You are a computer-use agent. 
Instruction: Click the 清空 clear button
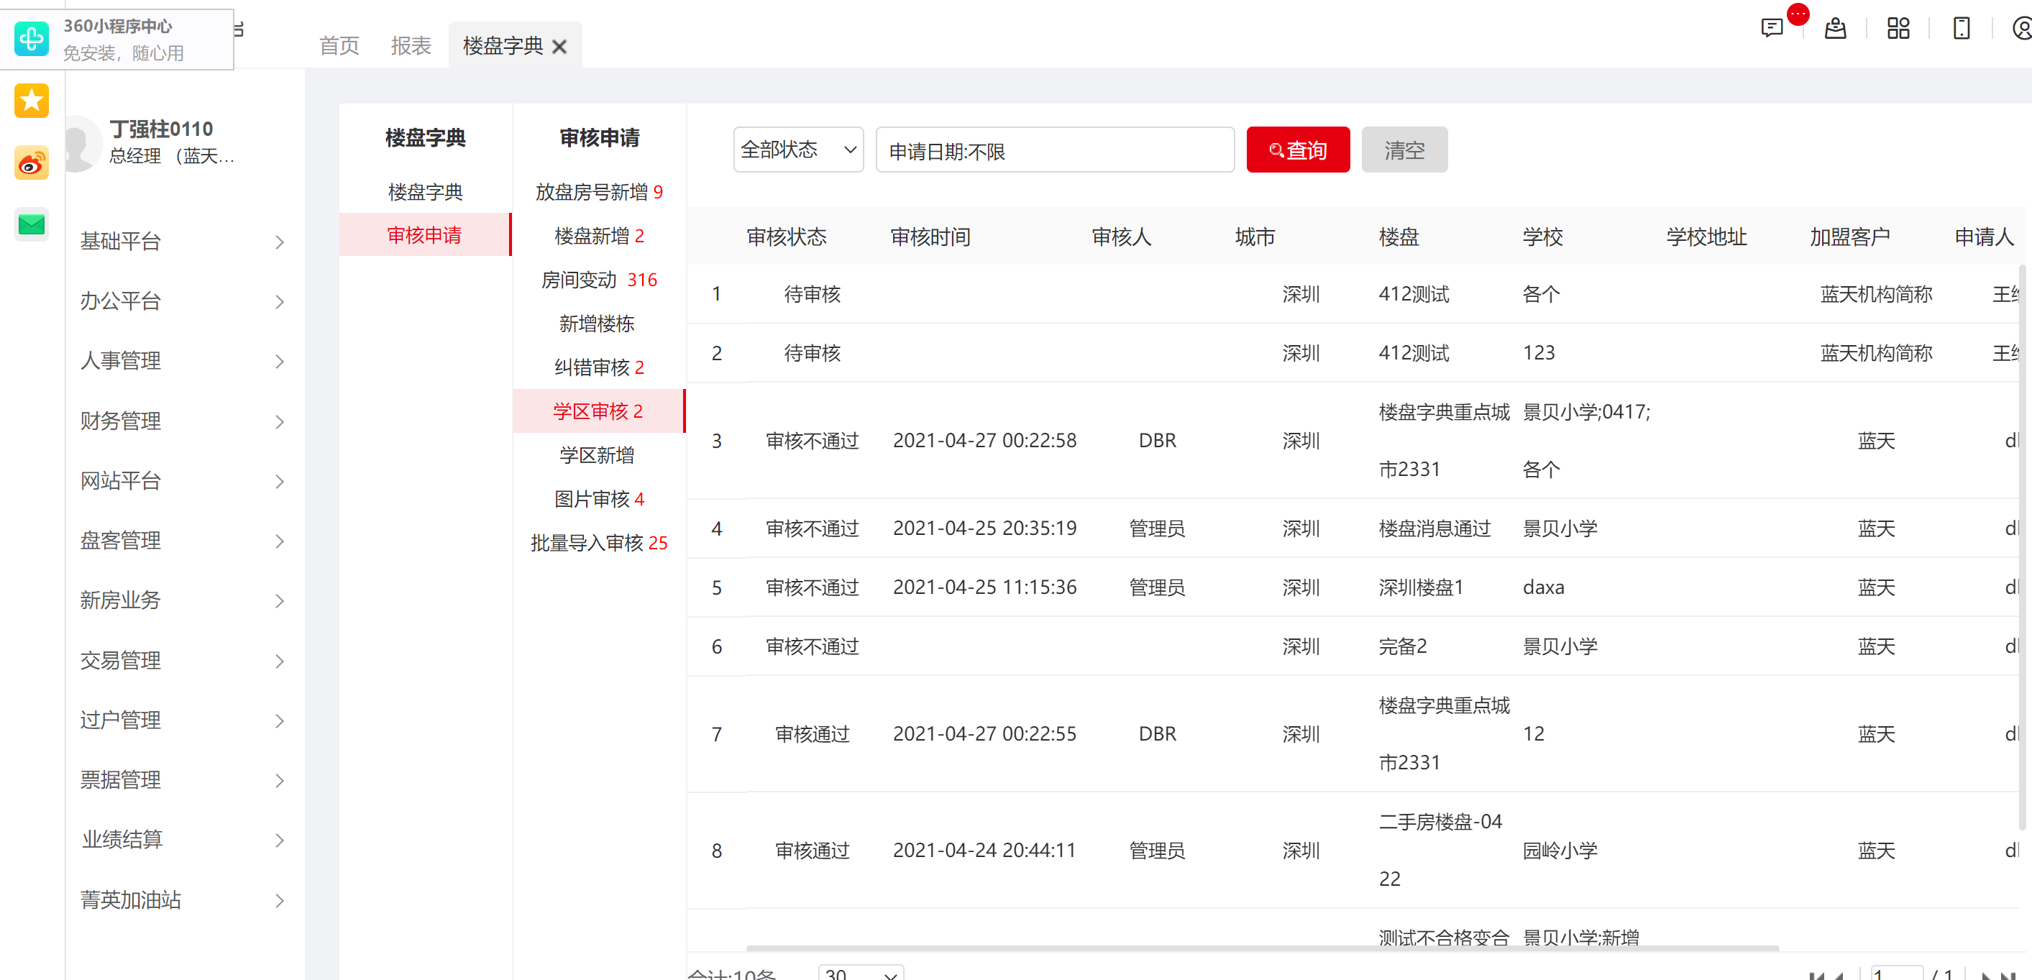pos(1404,150)
